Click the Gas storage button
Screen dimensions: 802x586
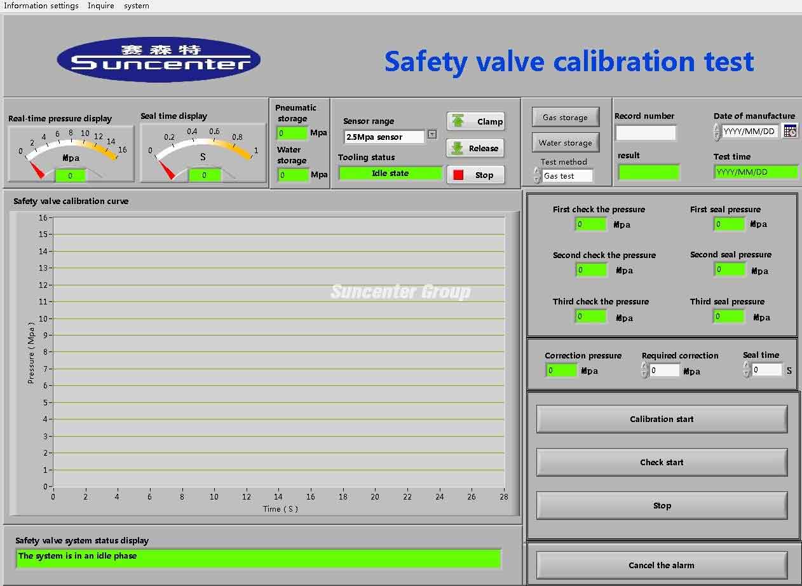click(565, 117)
